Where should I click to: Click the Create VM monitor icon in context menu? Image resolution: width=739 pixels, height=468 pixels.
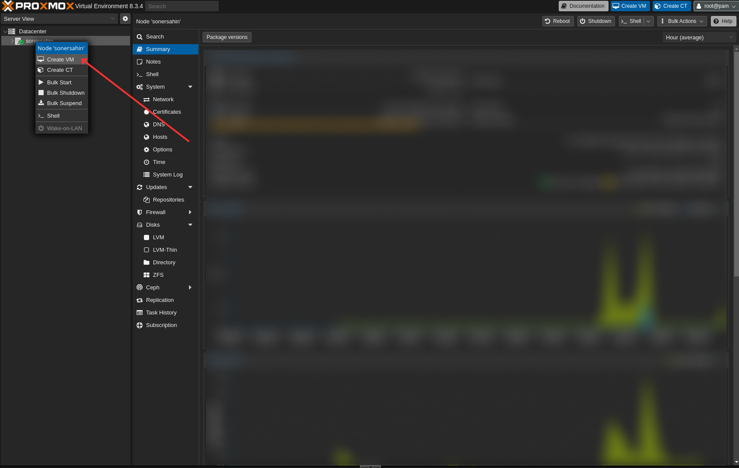pos(41,59)
